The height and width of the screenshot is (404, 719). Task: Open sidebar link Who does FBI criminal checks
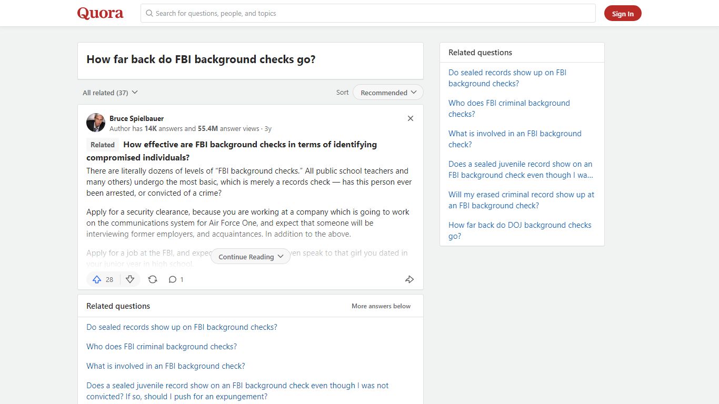pos(509,108)
